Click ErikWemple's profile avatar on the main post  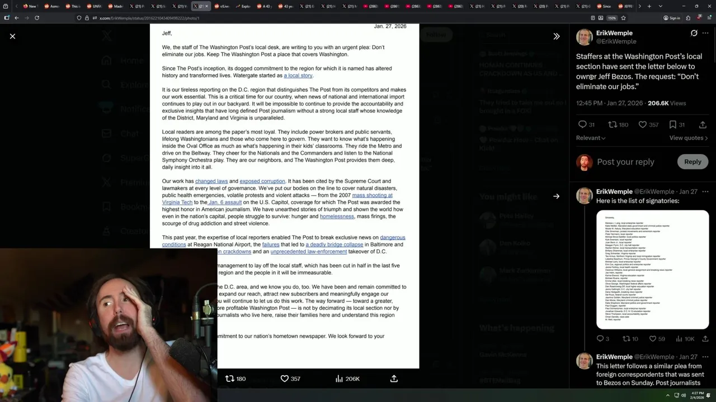point(585,37)
